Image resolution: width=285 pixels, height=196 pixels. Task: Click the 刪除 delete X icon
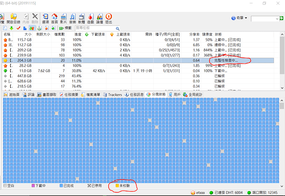[x=35, y=18]
